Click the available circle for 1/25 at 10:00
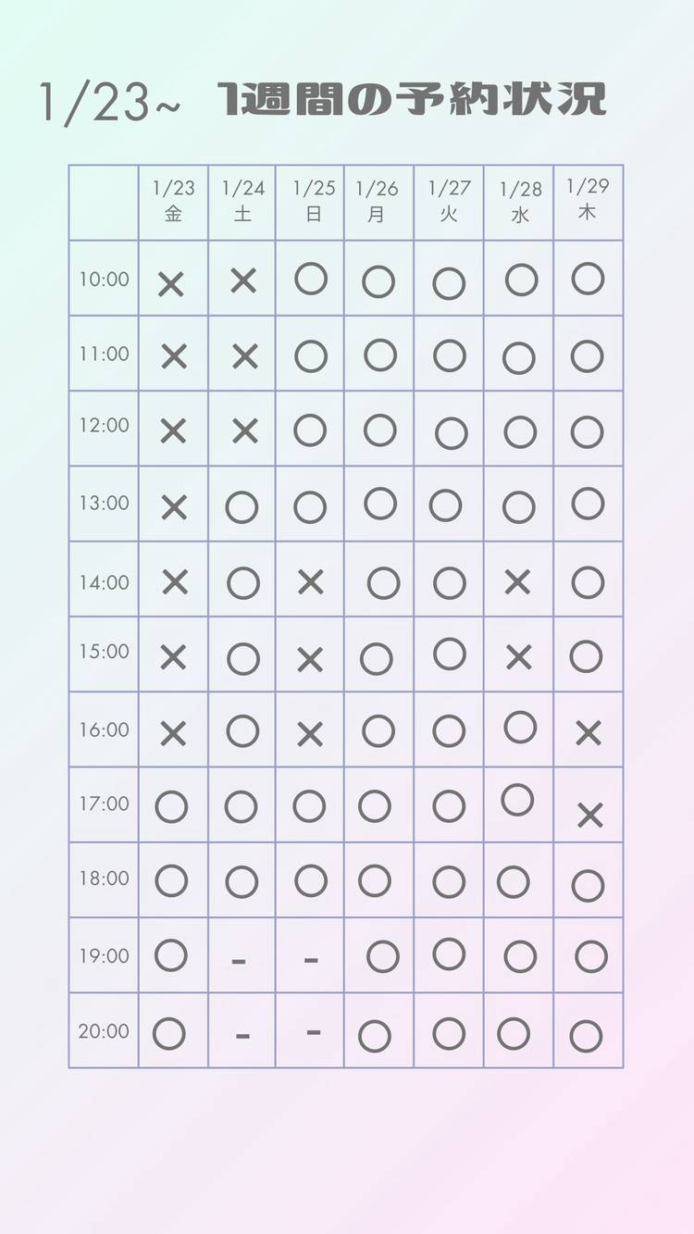 pos(311,279)
